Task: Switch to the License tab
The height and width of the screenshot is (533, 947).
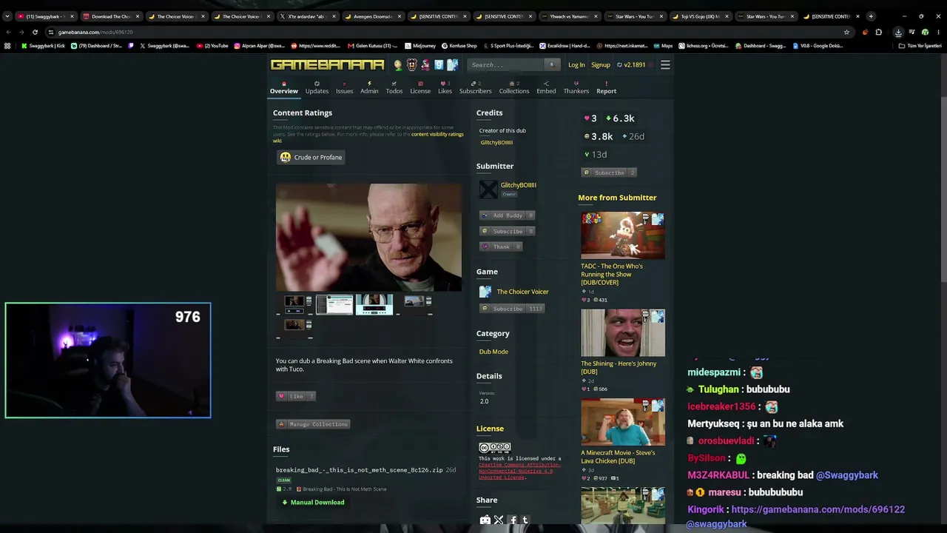Action: tap(420, 88)
